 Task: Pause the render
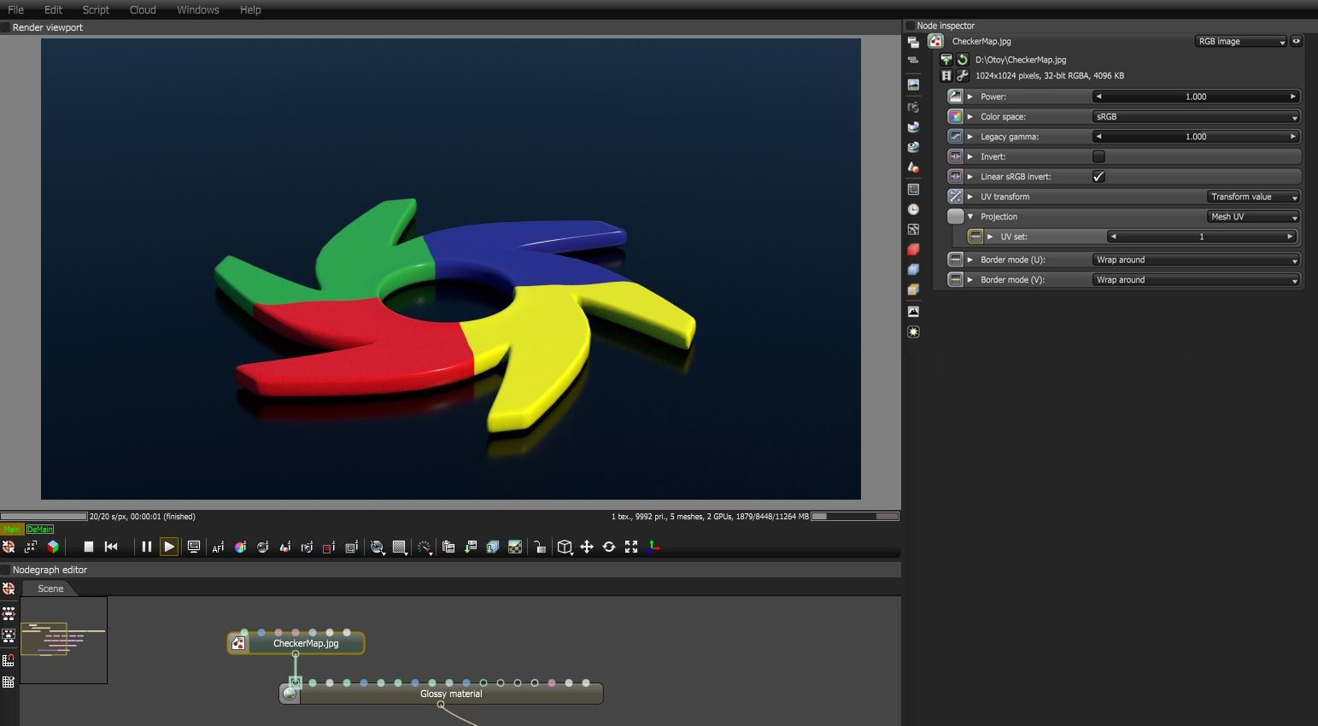(x=146, y=547)
